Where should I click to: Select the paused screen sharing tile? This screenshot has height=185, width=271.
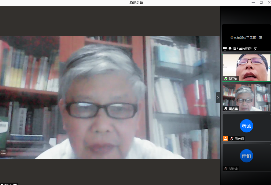tap(246, 37)
